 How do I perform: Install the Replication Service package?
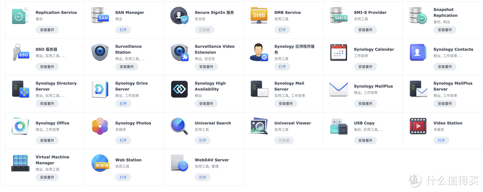coord(47,30)
